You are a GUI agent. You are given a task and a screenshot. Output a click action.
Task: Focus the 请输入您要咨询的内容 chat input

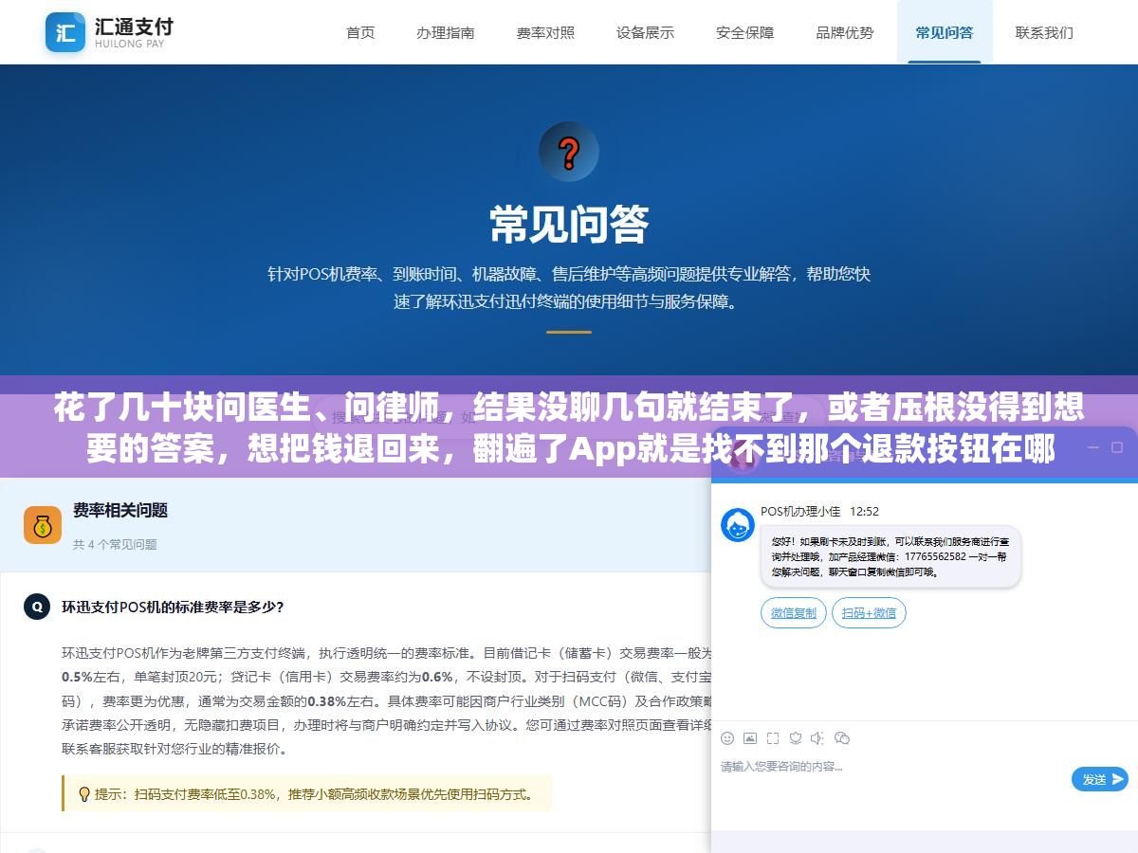[x=891, y=767]
